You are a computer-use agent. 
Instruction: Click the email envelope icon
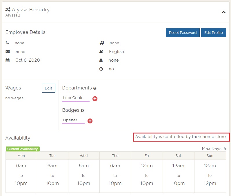click(8, 52)
